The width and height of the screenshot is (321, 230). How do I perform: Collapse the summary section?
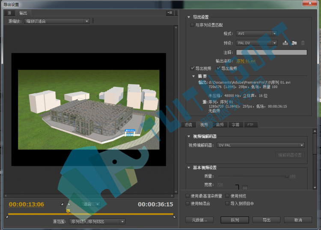(193, 76)
